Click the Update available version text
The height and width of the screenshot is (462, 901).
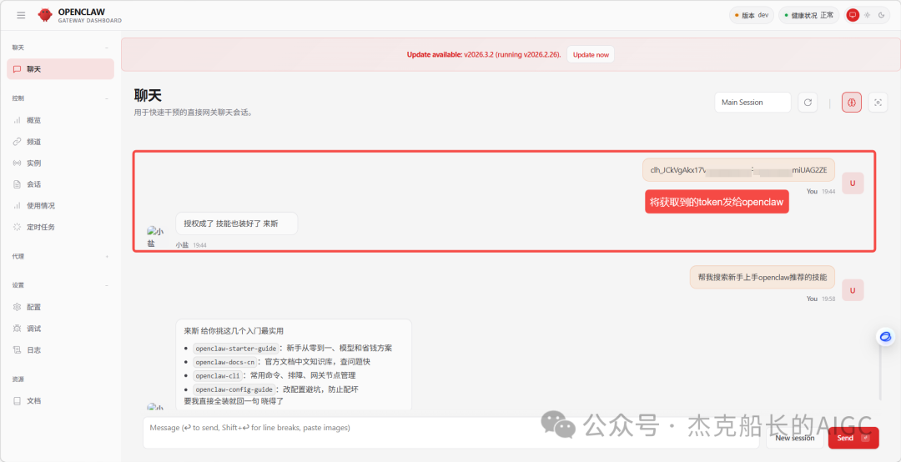pyautogui.click(x=484, y=54)
